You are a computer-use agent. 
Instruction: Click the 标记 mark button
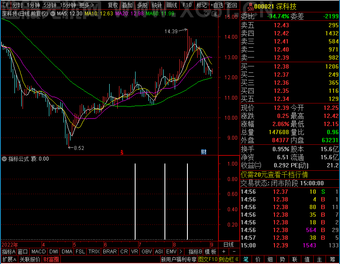click(201, 5)
